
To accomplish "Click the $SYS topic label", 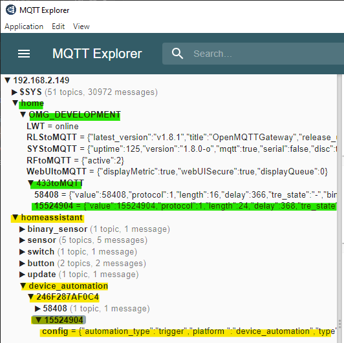I will coord(30,92).
